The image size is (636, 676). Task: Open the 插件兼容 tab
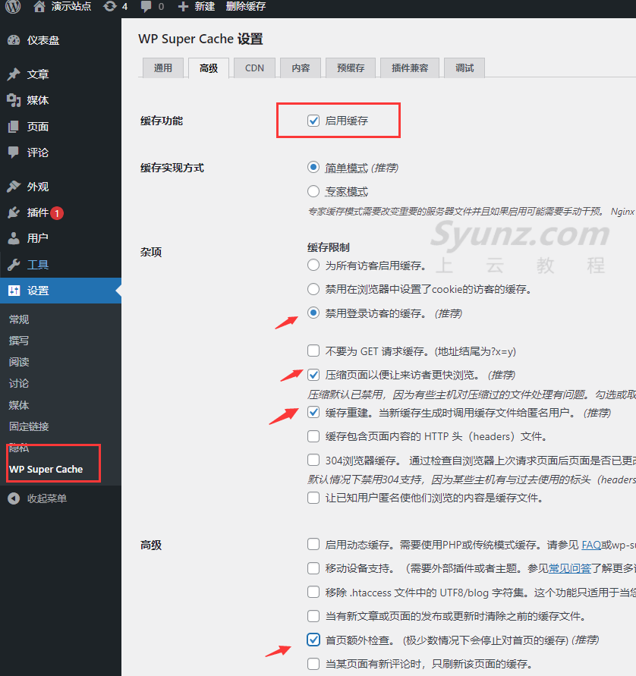410,68
